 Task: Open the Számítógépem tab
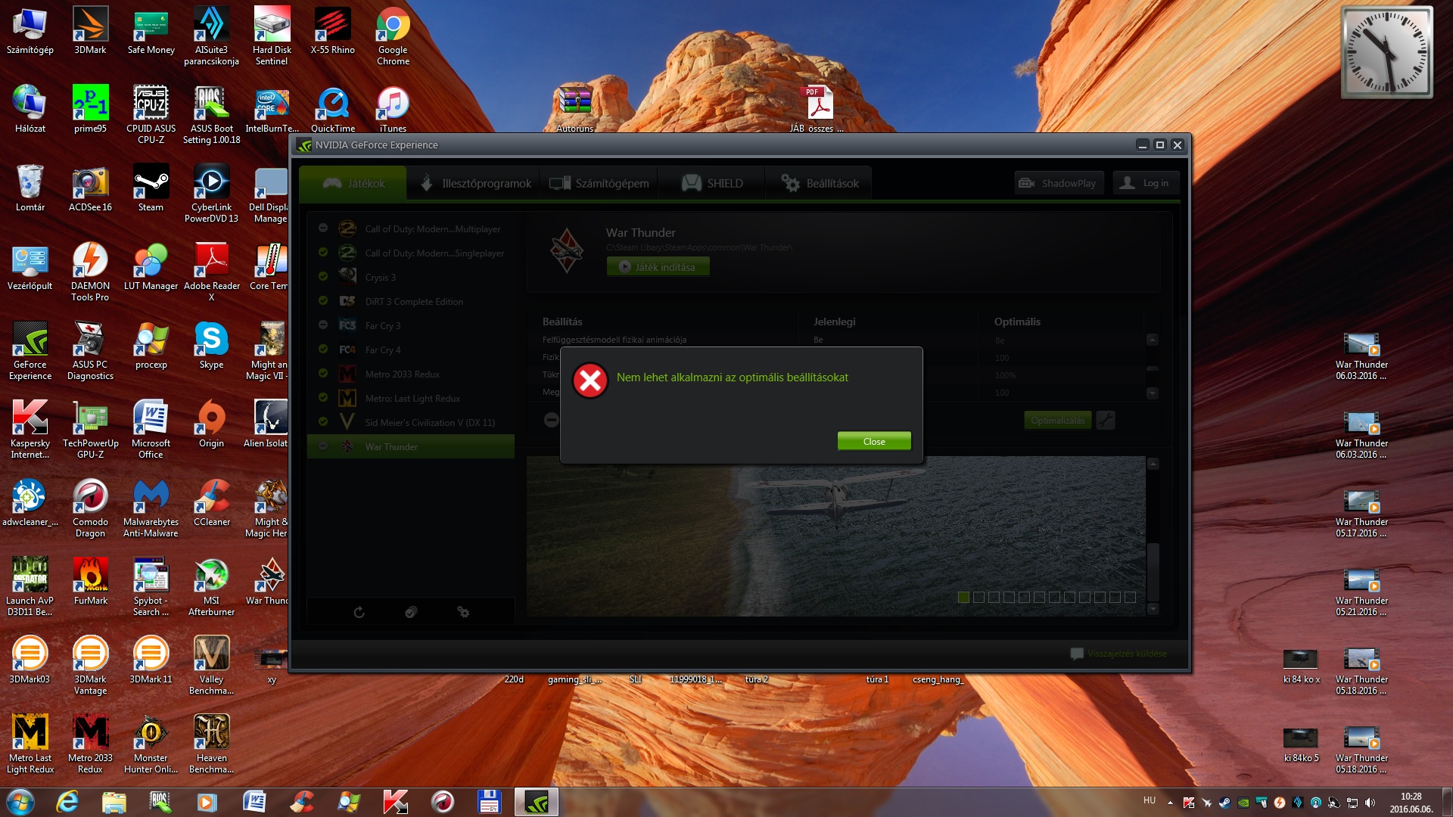[x=599, y=183]
